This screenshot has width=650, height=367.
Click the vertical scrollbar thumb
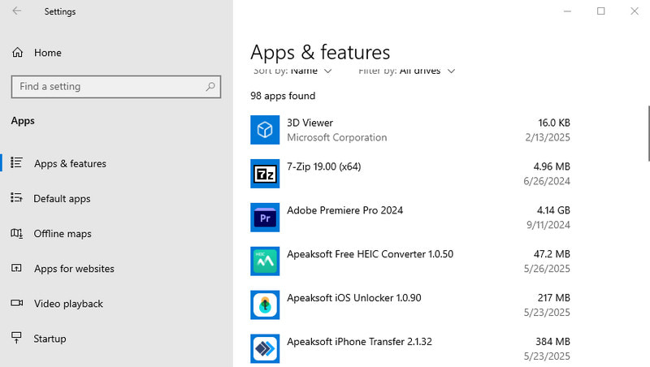point(648,133)
